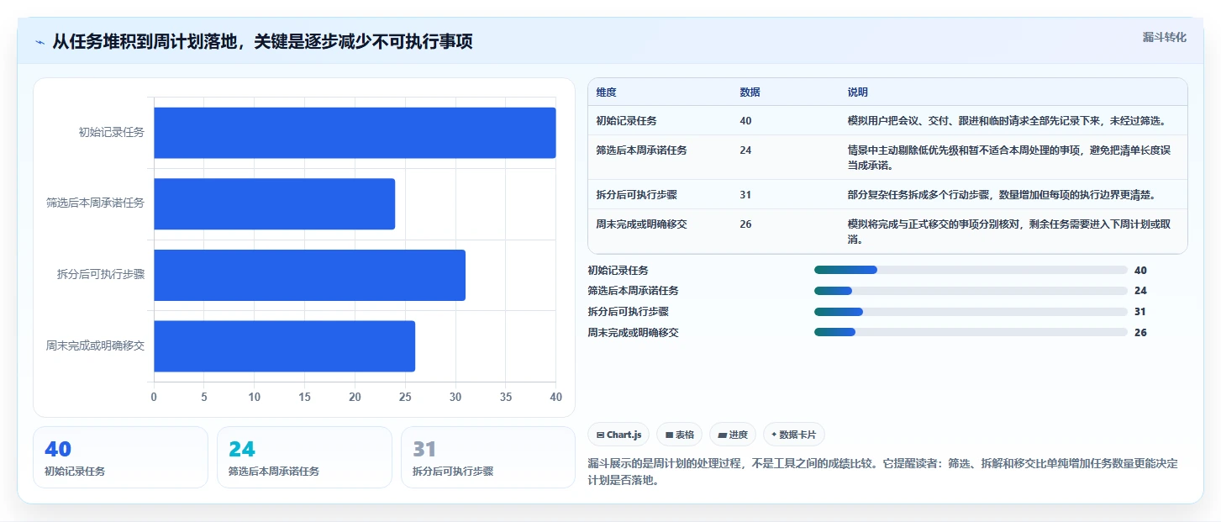Image resolution: width=1221 pixels, height=522 pixels.
Task: Select the Chart.js tag chip
Action: 618,435
